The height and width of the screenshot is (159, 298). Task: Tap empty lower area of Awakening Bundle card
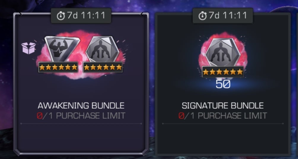tap(81, 138)
